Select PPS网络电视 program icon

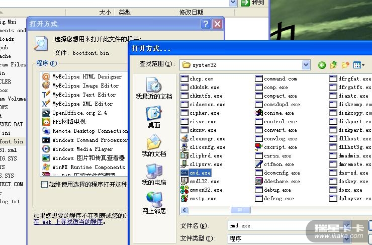point(46,122)
